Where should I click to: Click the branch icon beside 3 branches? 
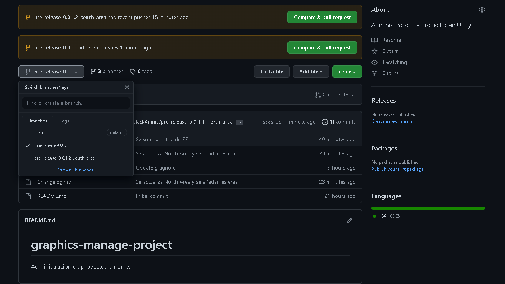click(93, 72)
